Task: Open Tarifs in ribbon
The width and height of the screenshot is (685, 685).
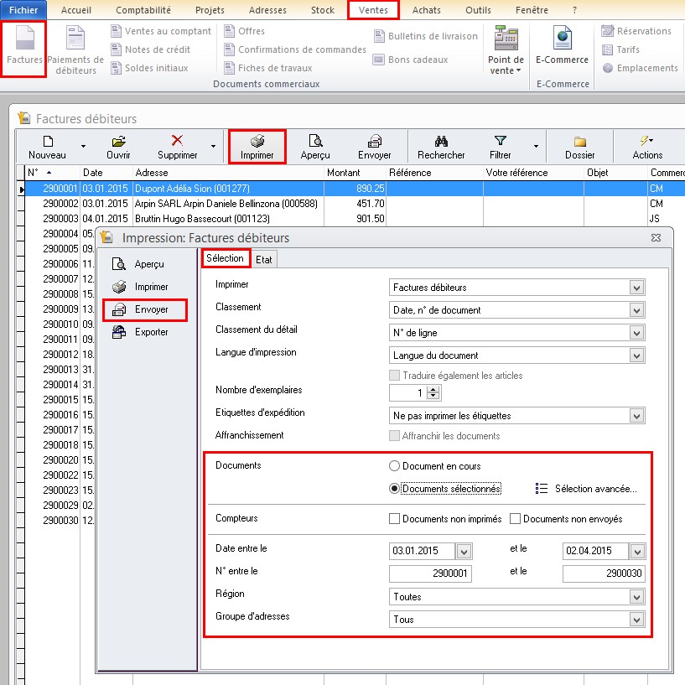Action: (x=620, y=49)
